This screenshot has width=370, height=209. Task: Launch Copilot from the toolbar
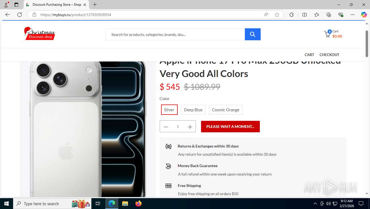364,15
